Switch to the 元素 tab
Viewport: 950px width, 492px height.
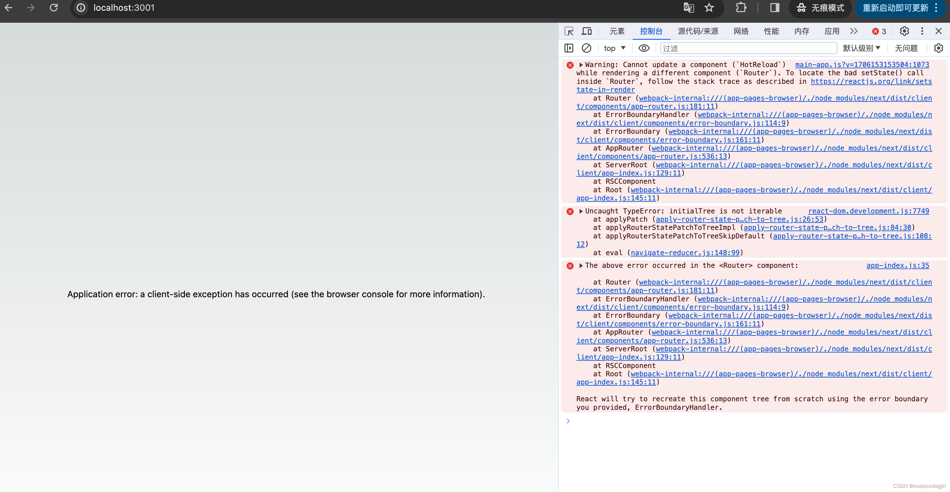click(x=617, y=31)
